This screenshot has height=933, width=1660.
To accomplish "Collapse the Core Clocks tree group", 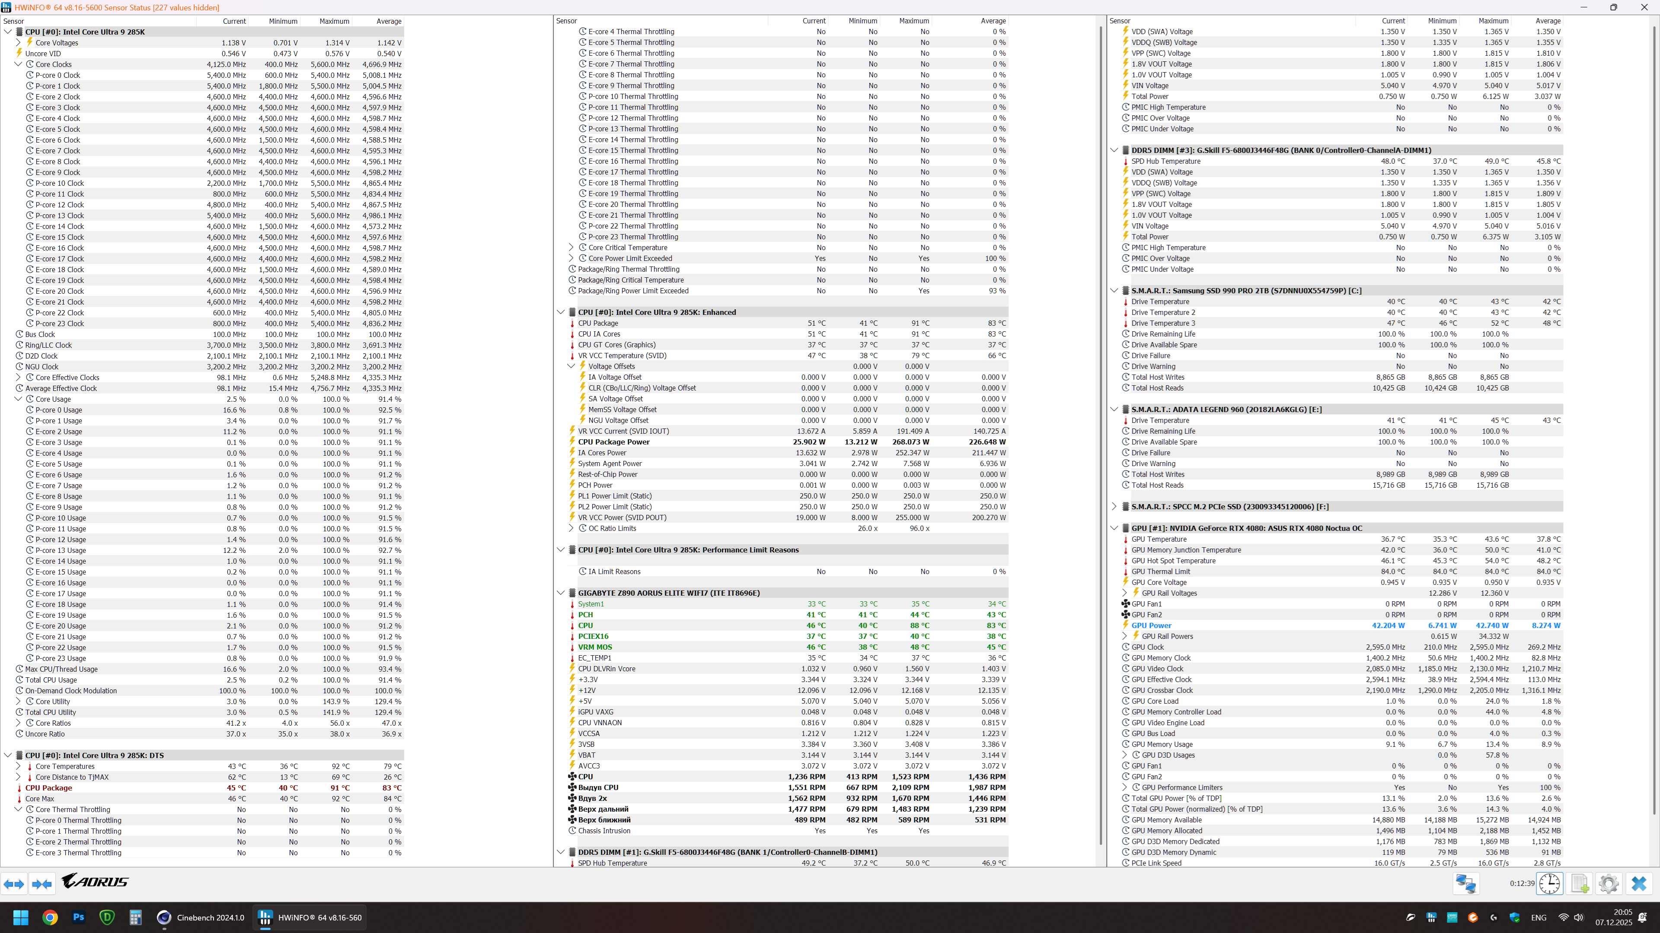I will click(18, 64).
